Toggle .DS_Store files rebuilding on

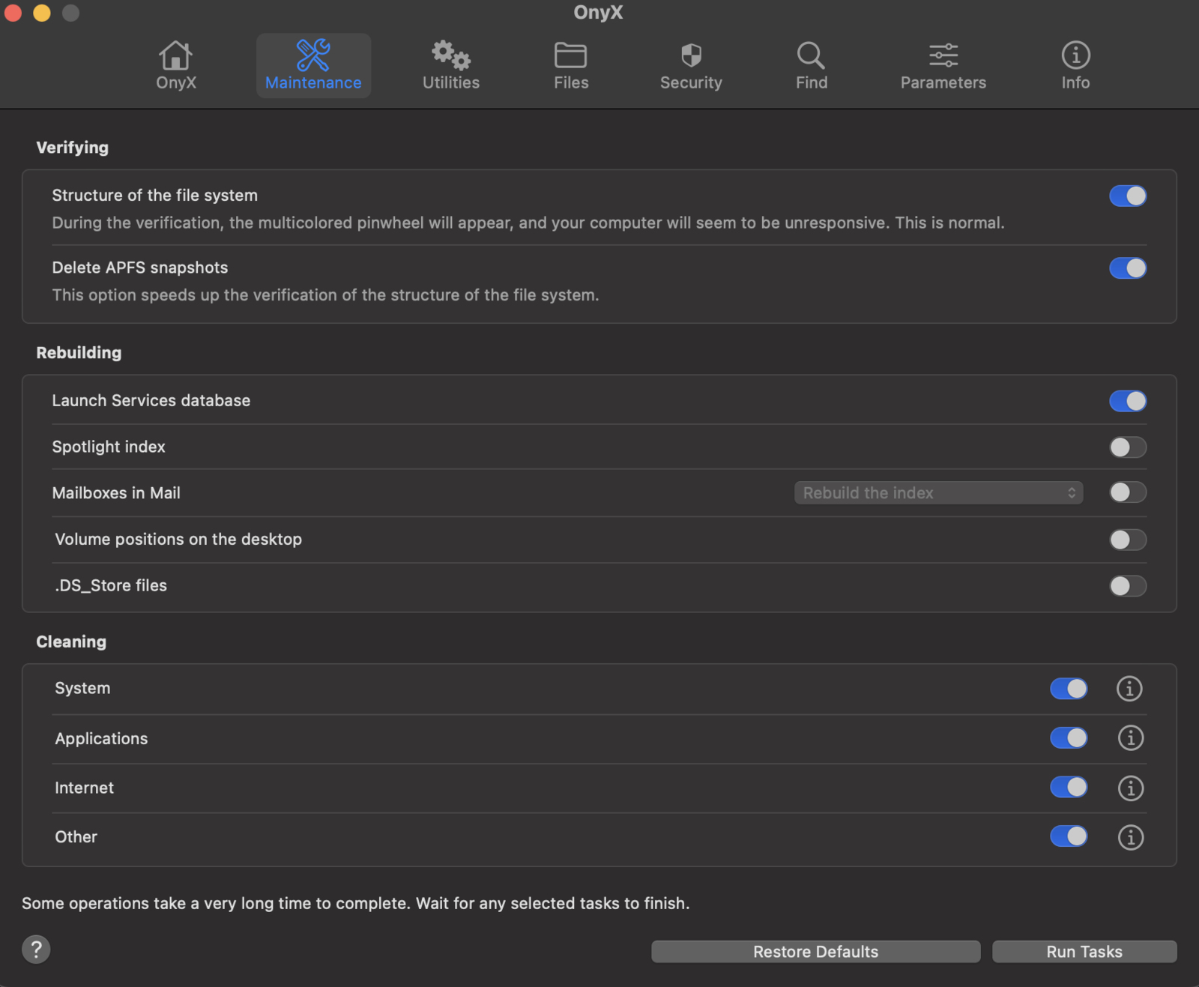click(x=1126, y=586)
